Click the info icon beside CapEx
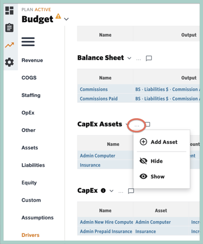 click(x=103, y=191)
